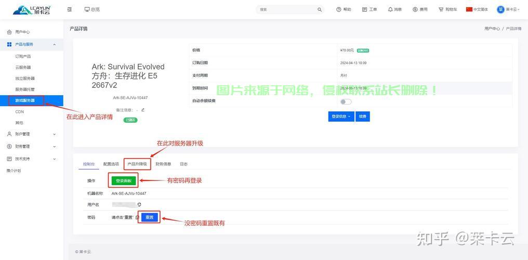
Task: Open the 总览 overview monitor icon
Action: [x=87, y=9]
